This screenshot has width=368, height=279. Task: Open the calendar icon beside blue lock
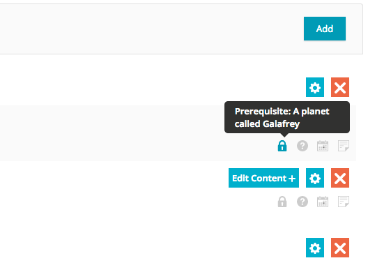[323, 146]
